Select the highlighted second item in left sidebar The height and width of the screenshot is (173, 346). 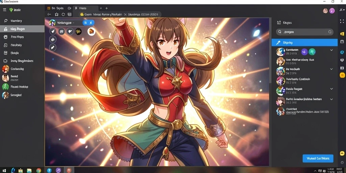click(x=22, y=29)
